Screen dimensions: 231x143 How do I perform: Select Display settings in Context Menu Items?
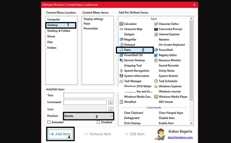(93, 19)
